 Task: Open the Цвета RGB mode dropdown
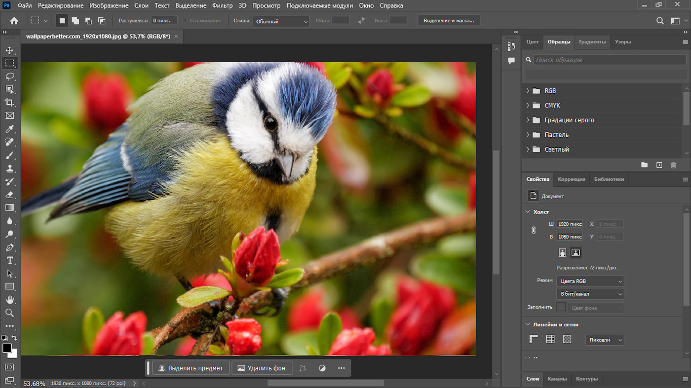[x=590, y=281]
